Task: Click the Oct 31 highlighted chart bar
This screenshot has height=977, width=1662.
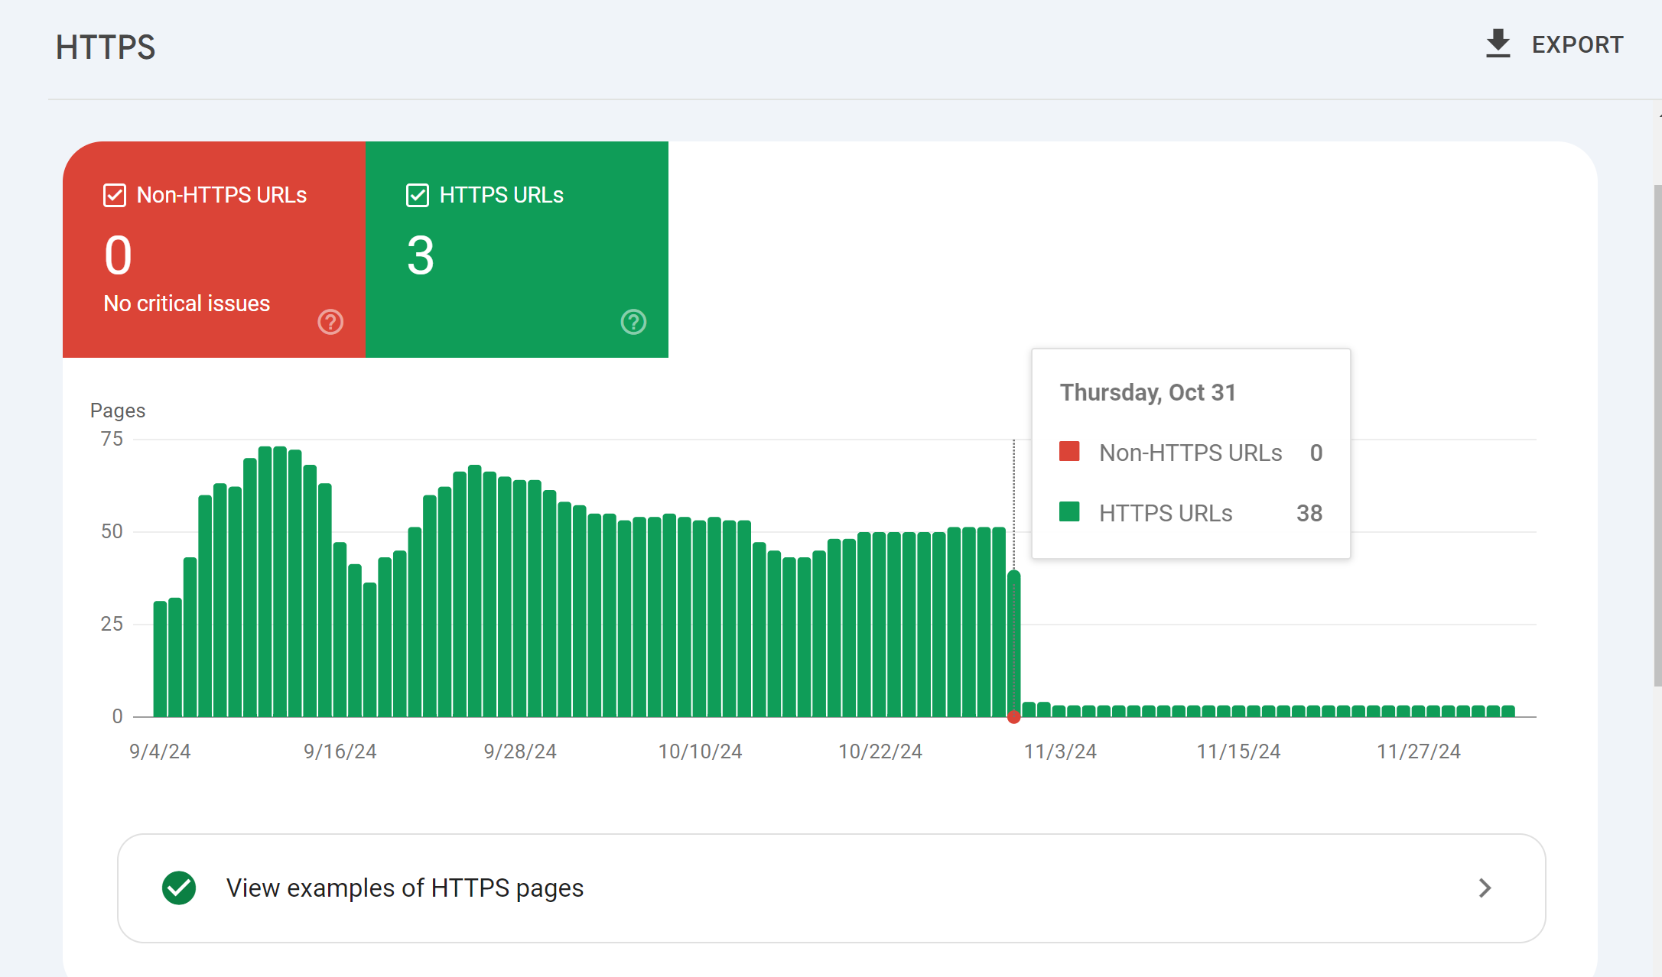Action: point(1014,644)
